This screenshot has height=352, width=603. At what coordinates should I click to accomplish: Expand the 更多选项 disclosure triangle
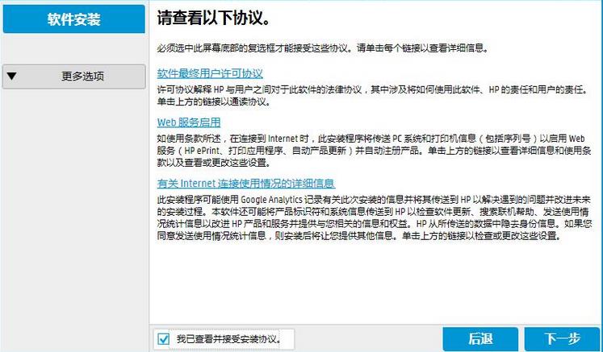(x=11, y=77)
